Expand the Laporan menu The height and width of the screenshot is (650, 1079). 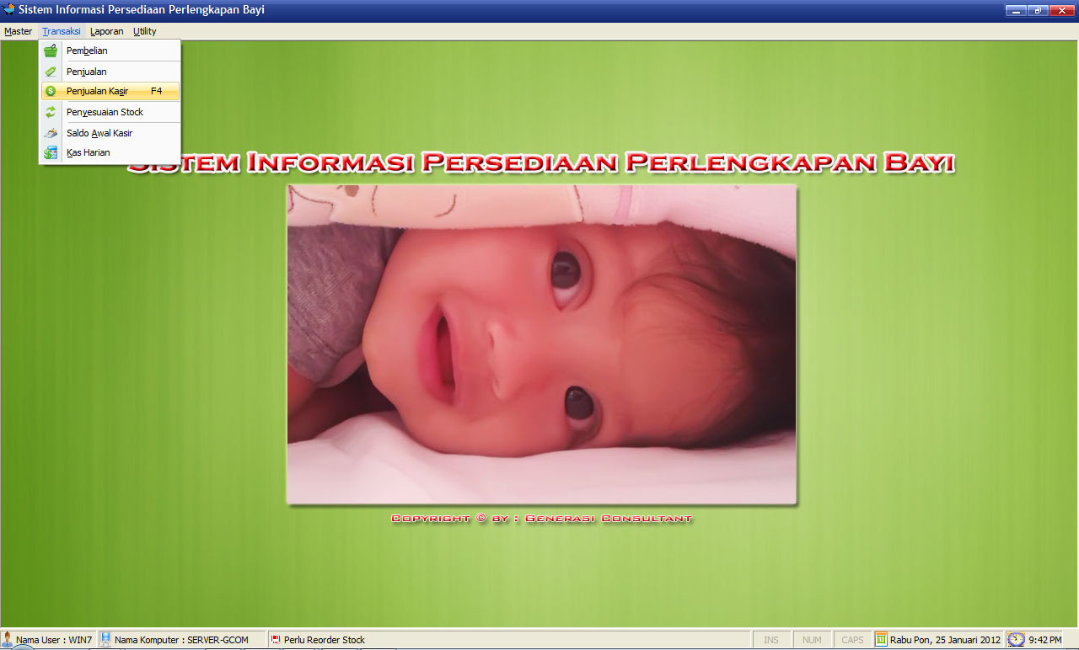[106, 31]
